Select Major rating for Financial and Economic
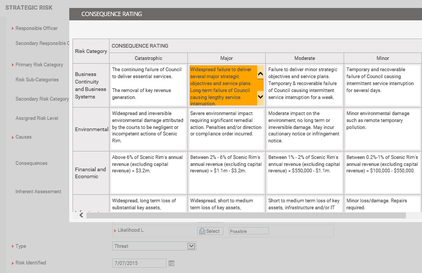Screen dimensions: 422x273 point(227,173)
